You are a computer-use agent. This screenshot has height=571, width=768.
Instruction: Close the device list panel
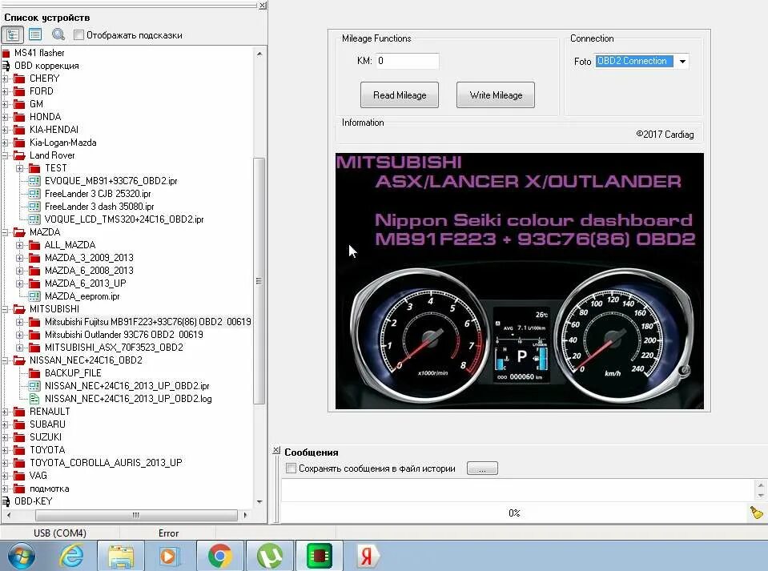coord(263,6)
